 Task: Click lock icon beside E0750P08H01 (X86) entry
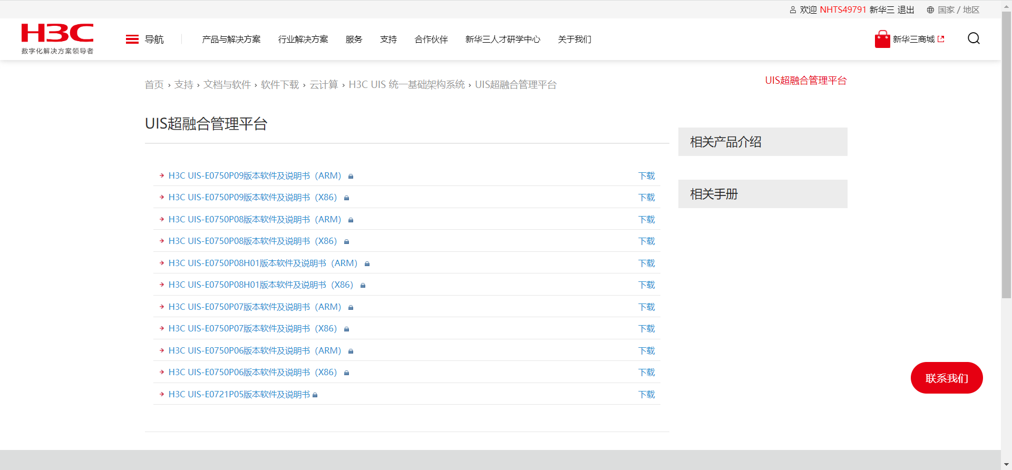363,286
